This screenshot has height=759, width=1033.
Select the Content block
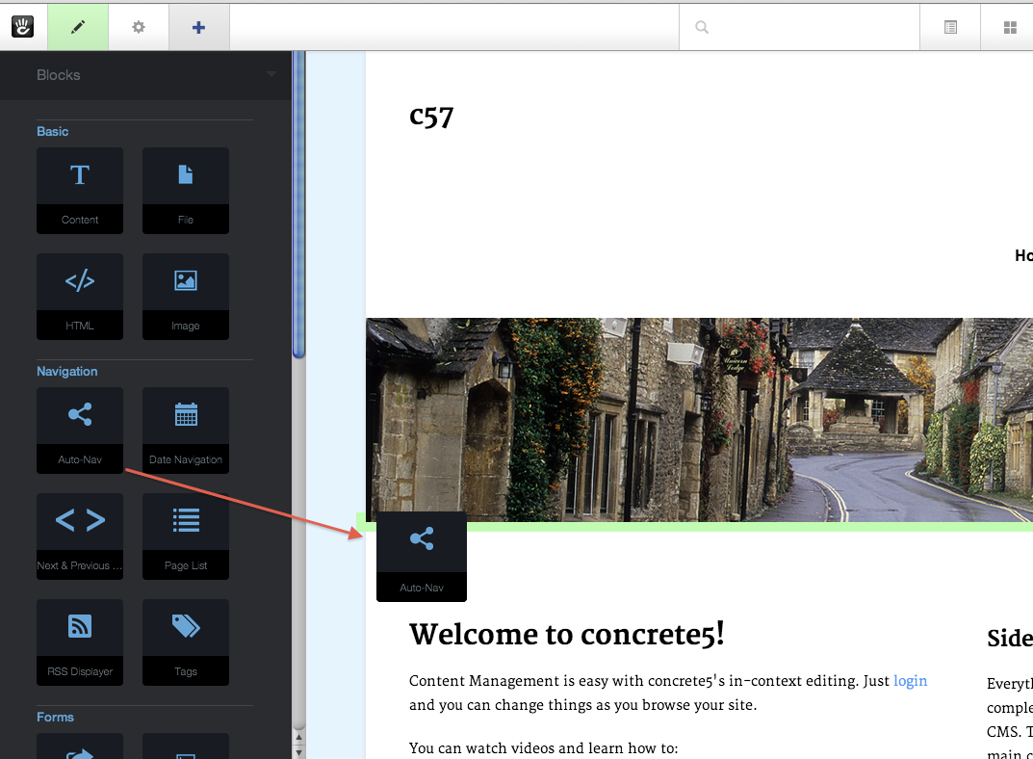[x=80, y=191]
